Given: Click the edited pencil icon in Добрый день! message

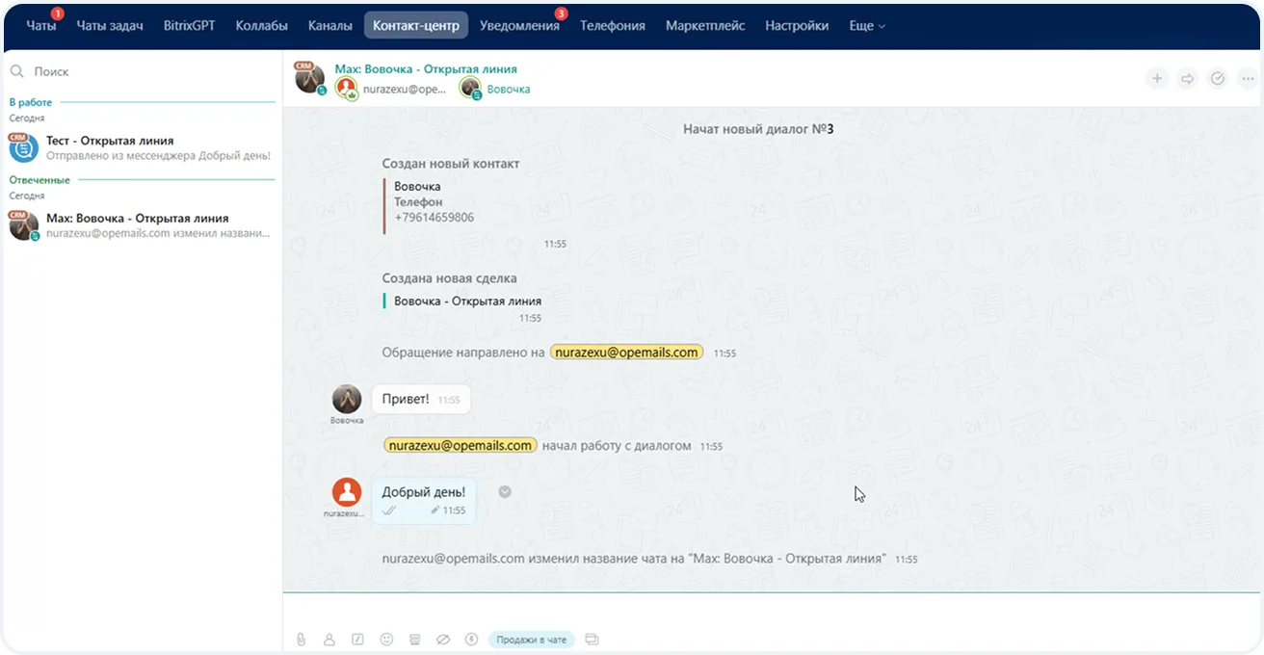Looking at the screenshot, I should 434,510.
